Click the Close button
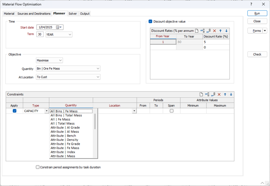This screenshot has width=270, height=186. coord(257,21)
